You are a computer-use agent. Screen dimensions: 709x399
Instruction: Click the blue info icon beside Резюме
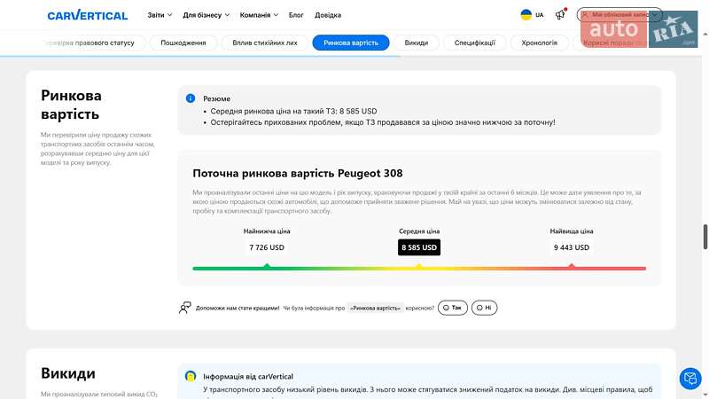coord(191,98)
